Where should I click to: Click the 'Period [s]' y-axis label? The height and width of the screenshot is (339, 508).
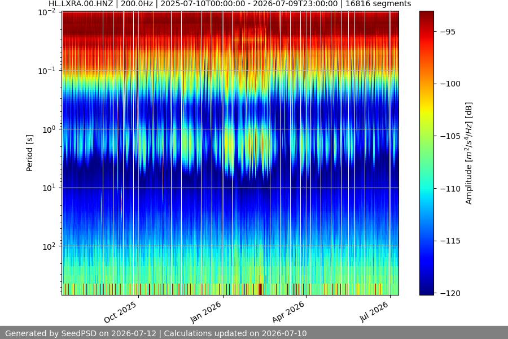(29, 153)
